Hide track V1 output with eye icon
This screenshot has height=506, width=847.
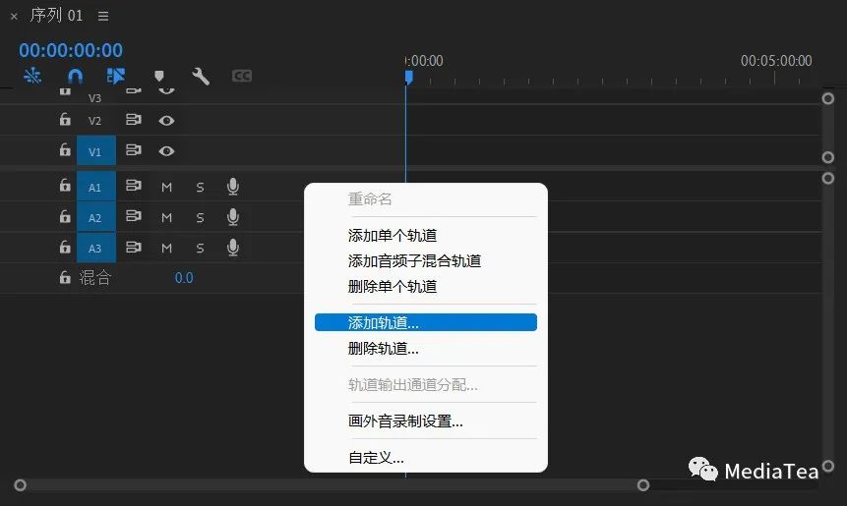[x=166, y=151]
